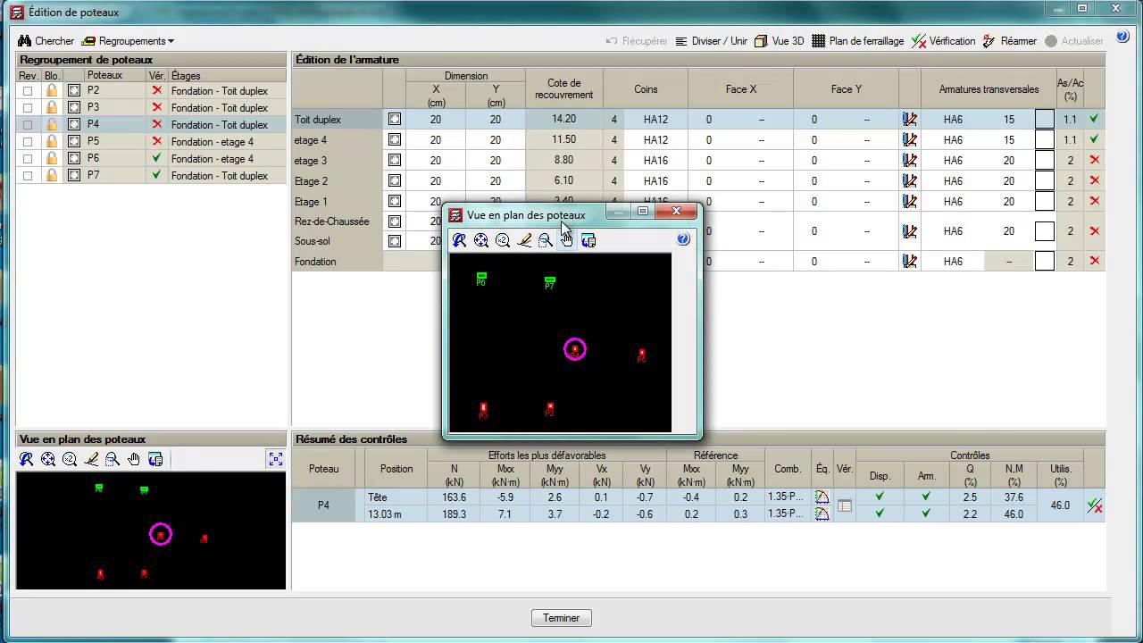Click print view icon in floating plan window

tap(588, 239)
